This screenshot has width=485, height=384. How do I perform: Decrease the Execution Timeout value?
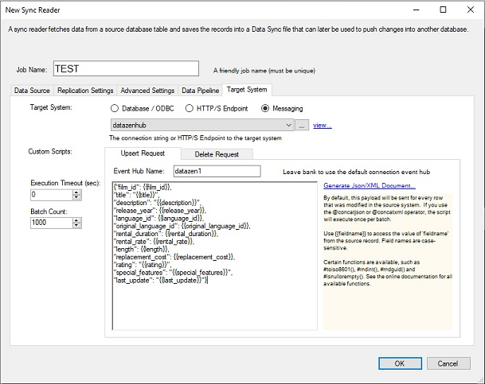point(76,197)
